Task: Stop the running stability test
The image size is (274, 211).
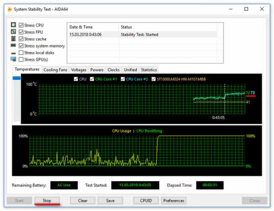Action: click(47, 200)
